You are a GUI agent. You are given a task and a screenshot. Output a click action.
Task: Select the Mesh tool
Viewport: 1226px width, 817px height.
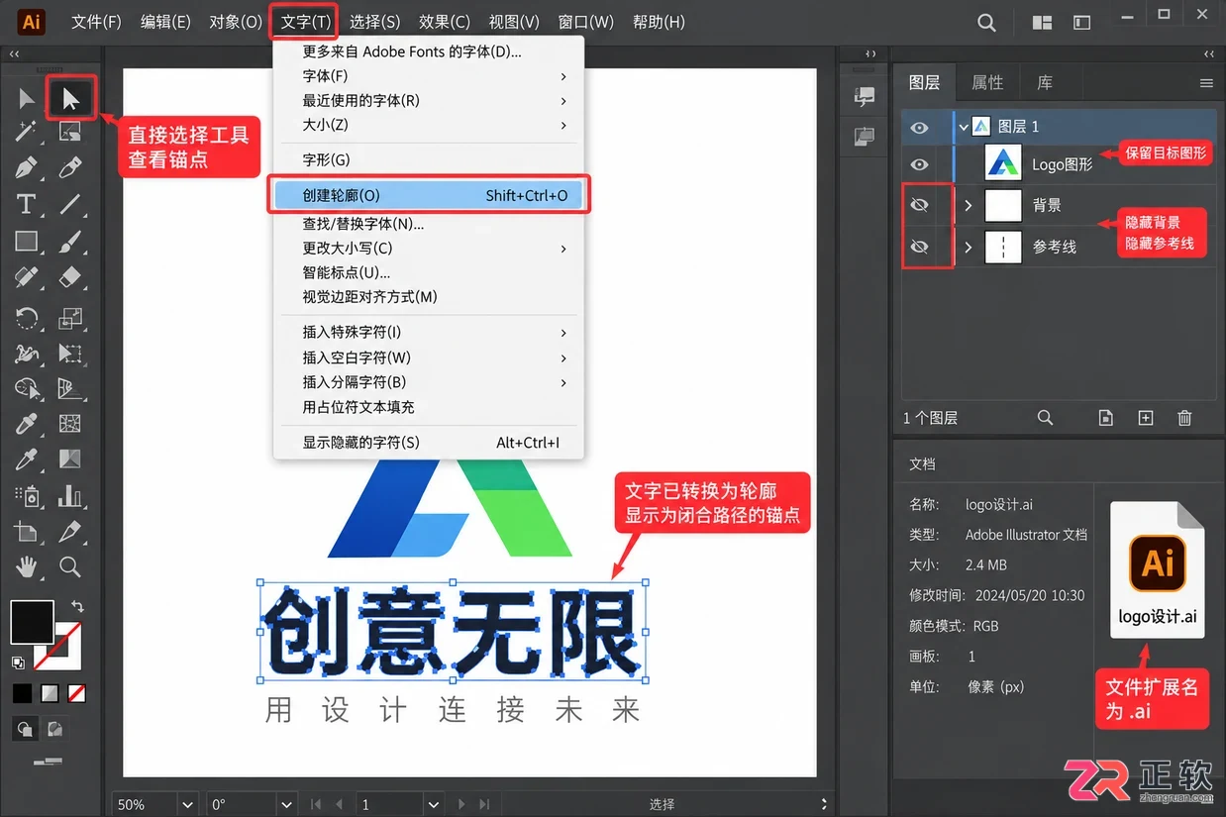[70, 424]
